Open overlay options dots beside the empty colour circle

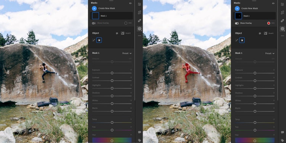(x=130, y=23)
